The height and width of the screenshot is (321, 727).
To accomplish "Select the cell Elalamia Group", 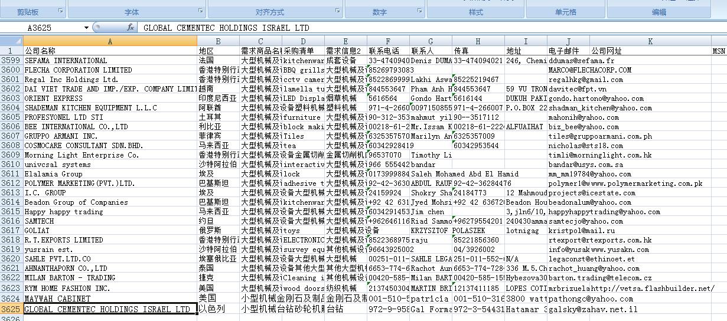I will pyautogui.click(x=110, y=173).
